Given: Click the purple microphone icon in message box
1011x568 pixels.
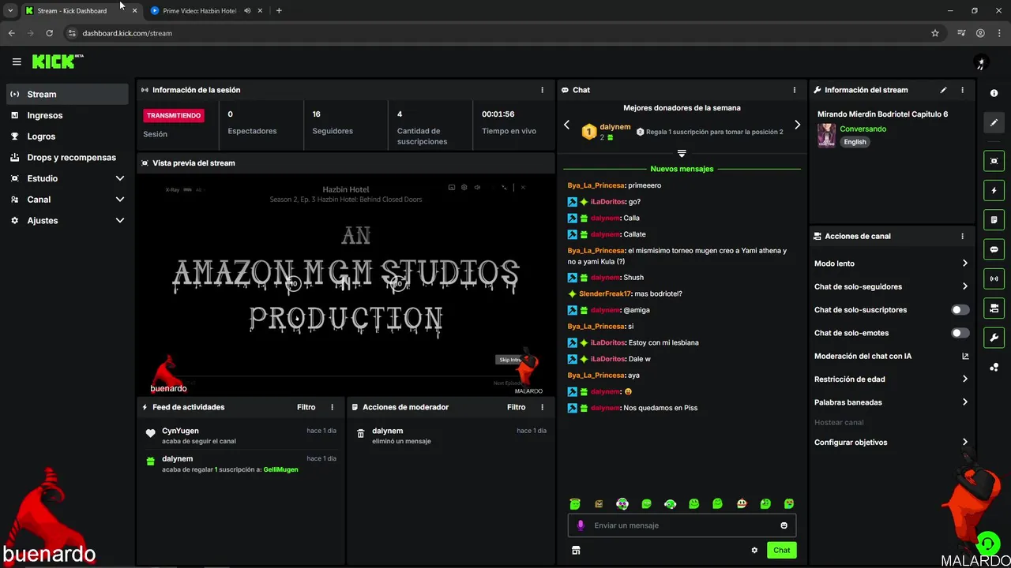Looking at the screenshot, I should (x=581, y=525).
